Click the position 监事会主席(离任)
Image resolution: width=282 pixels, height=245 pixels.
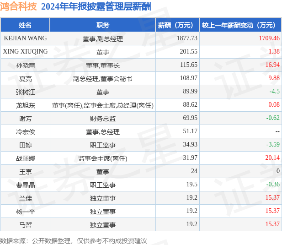103,158
